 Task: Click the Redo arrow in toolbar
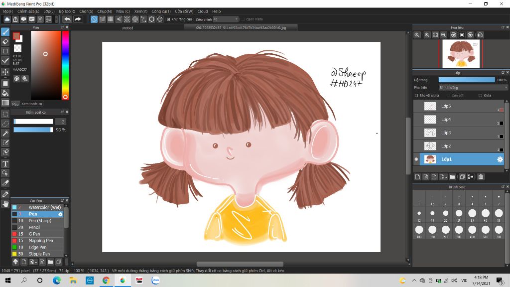pos(78,19)
